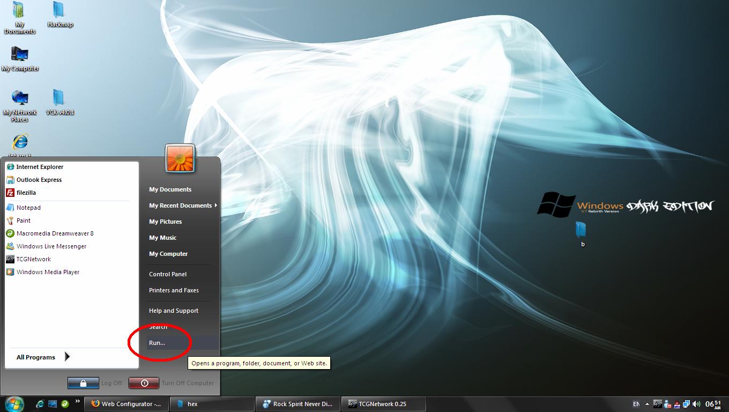This screenshot has height=412, width=729.
Task: Select the My Documents desktop icon
Action: 19,18
